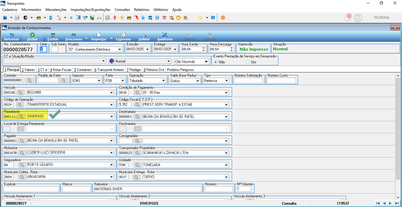Select the Não radio button
This screenshot has height=207, width=402.
tap(216, 62)
